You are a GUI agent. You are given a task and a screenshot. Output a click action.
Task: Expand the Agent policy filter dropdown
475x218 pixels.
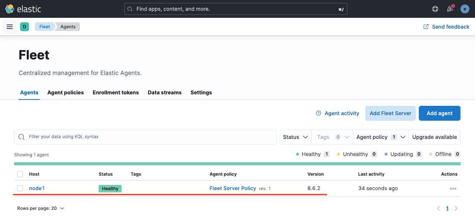point(381,137)
